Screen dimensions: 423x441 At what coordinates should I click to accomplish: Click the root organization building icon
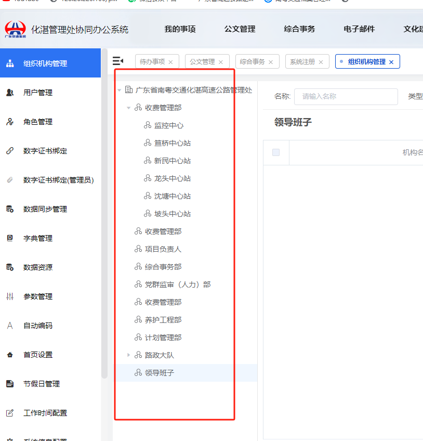pos(129,90)
